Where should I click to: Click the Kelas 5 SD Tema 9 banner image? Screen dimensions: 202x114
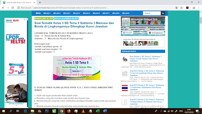tap(77, 68)
